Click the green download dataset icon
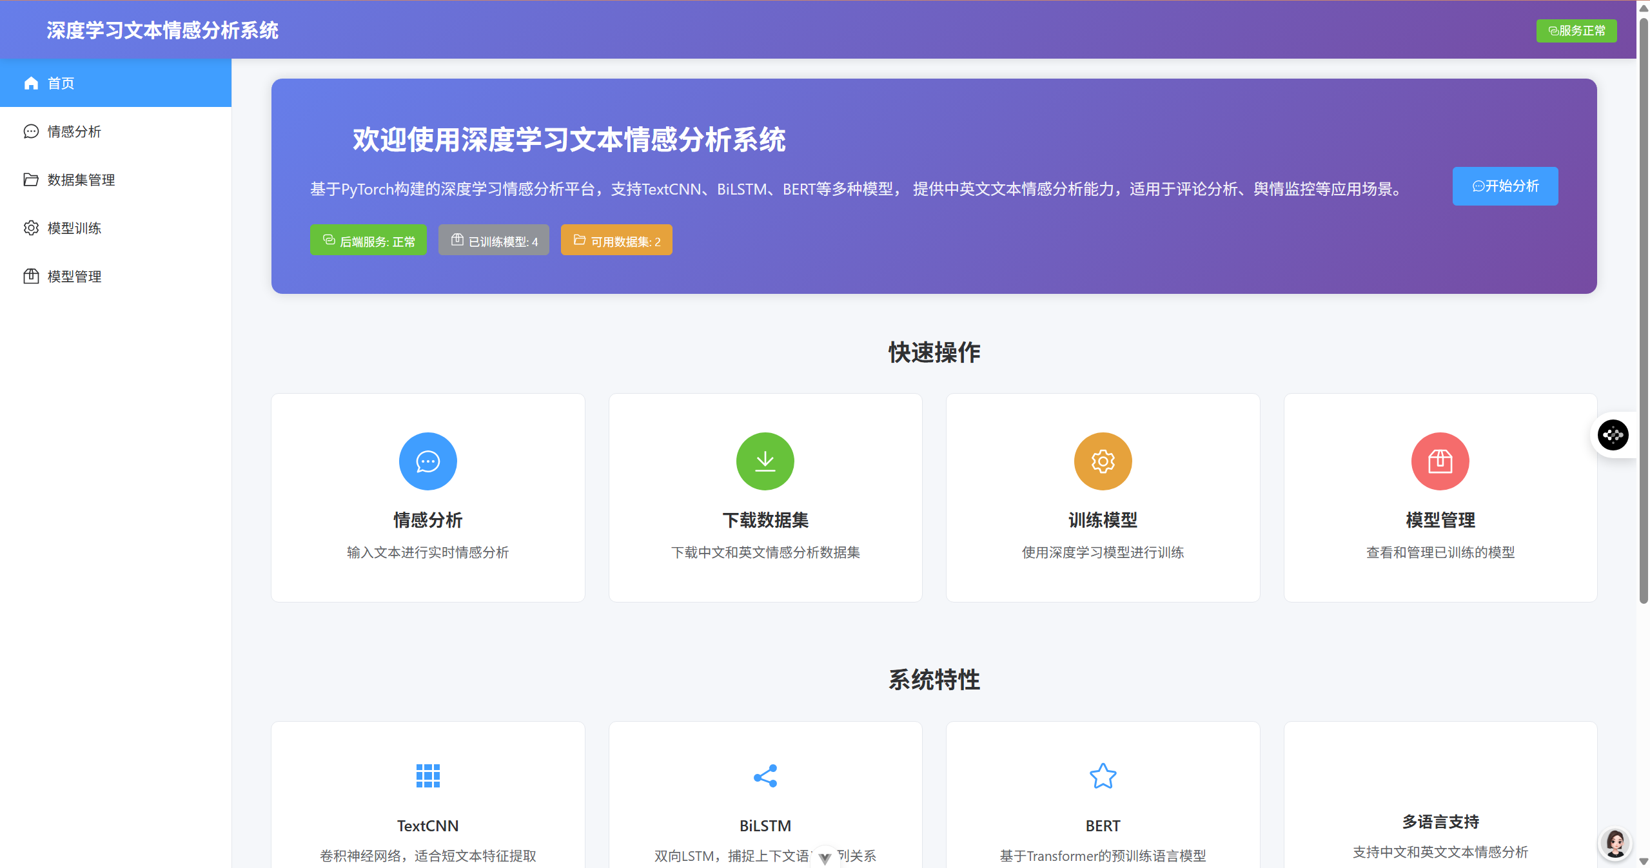 (765, 461)
